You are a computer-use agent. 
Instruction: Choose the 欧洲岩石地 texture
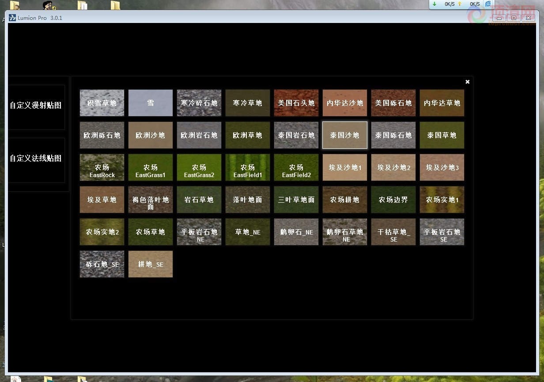[199, 135]
